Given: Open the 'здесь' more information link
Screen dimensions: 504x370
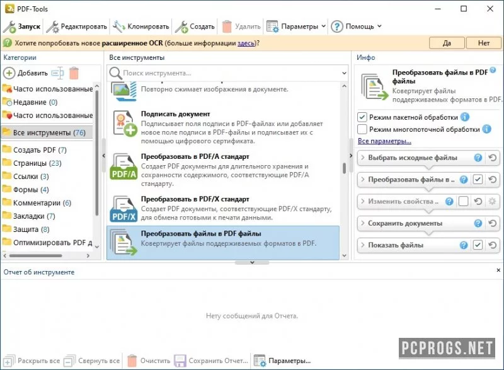Looking at the screenshot, I should (x=246, y=43).
